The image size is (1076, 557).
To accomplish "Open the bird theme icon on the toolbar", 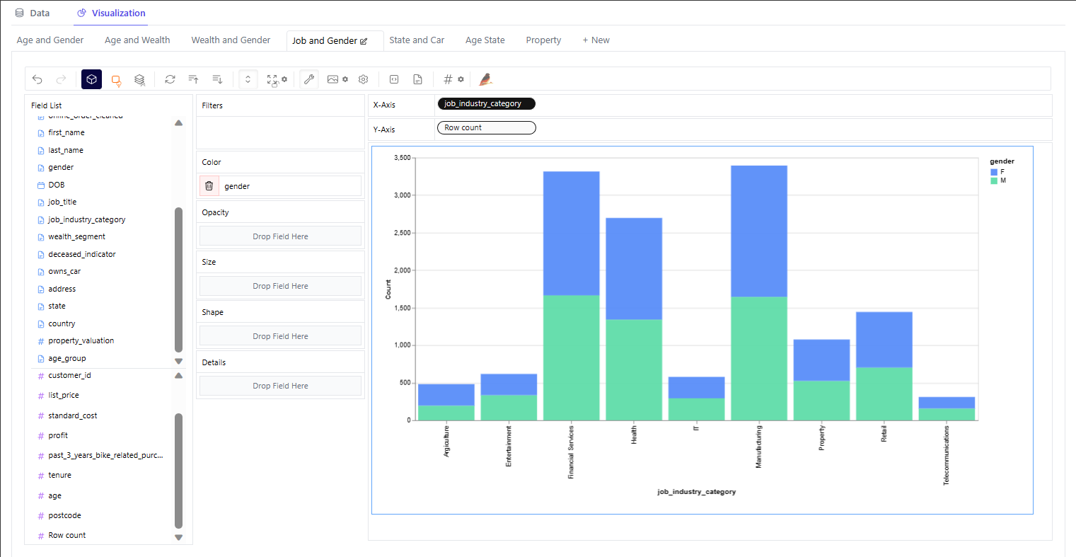I will click(x=485, y=79).
